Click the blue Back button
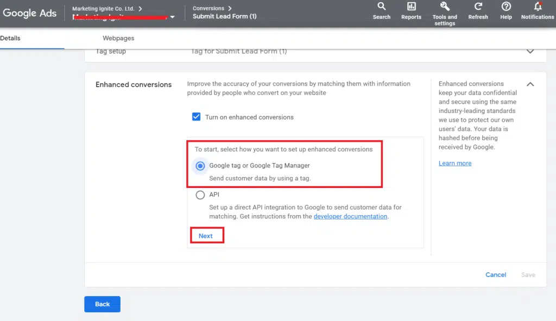The width and height of the screenshot is (556, 321). [102, 304]
